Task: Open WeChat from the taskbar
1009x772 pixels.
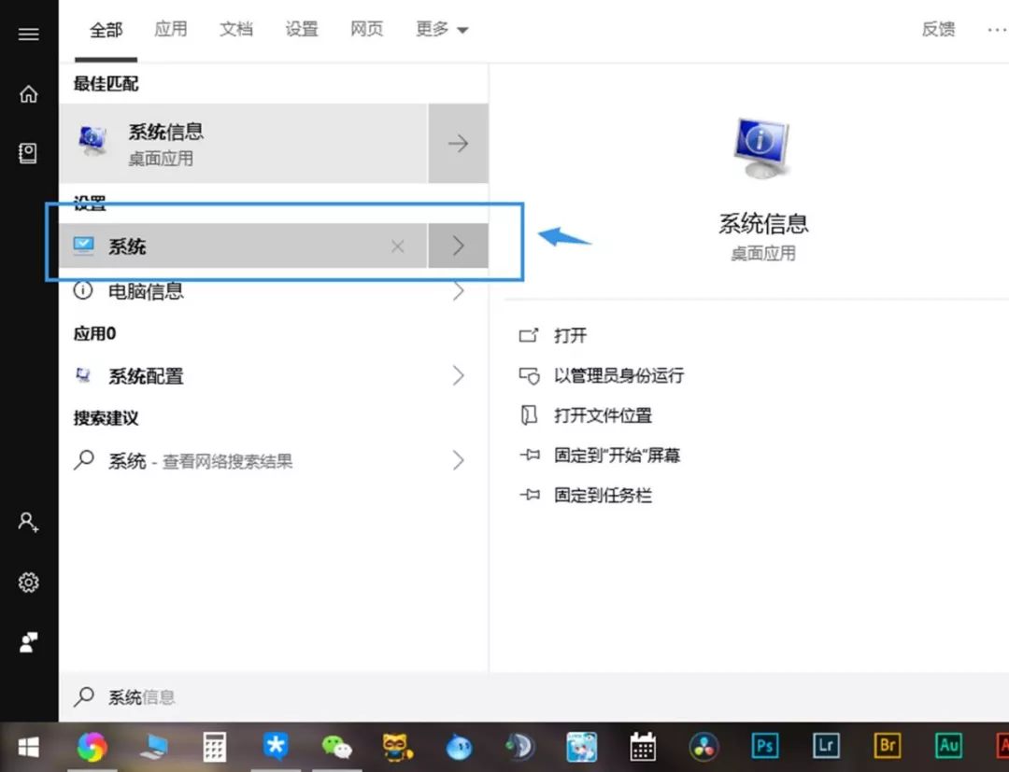Action: [336, 746]
